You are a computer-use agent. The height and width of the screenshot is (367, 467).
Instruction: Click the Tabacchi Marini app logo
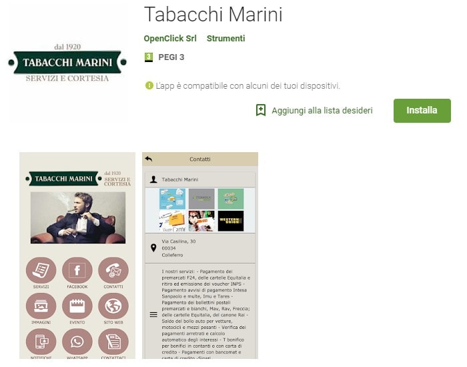tap(67, 63)
